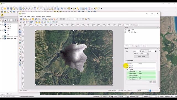Zoom out of the layout canvas
177x100 pixels.
point(24,22)
